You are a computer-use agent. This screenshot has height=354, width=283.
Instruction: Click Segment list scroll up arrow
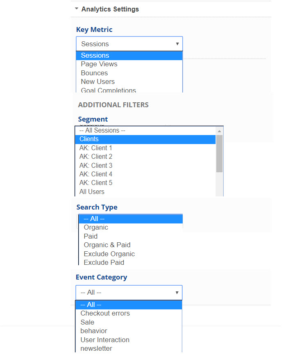coord(220,131)
